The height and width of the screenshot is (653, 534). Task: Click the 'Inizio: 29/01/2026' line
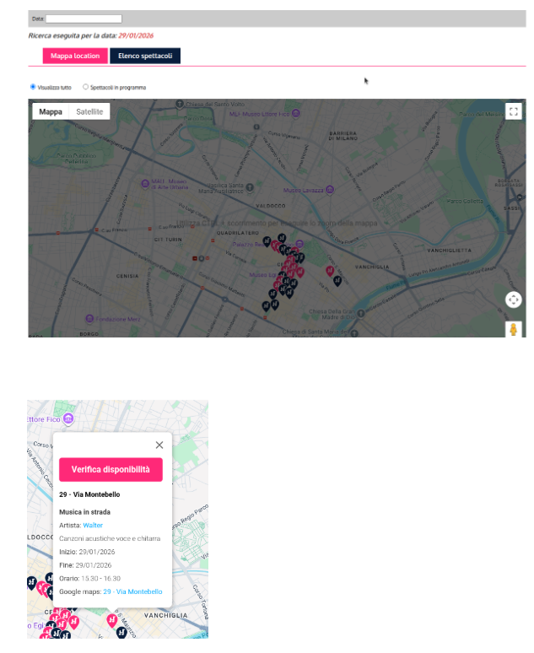[87, 552]
